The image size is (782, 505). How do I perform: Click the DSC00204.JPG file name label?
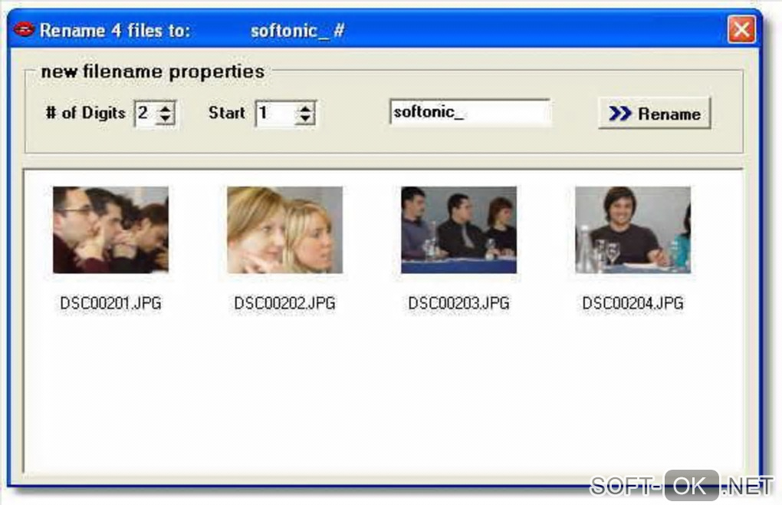(x=632, y=303)
